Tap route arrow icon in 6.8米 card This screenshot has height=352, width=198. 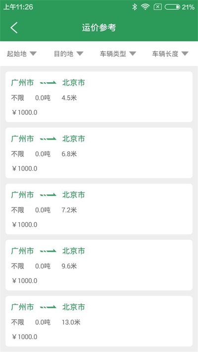click(48, 139)
